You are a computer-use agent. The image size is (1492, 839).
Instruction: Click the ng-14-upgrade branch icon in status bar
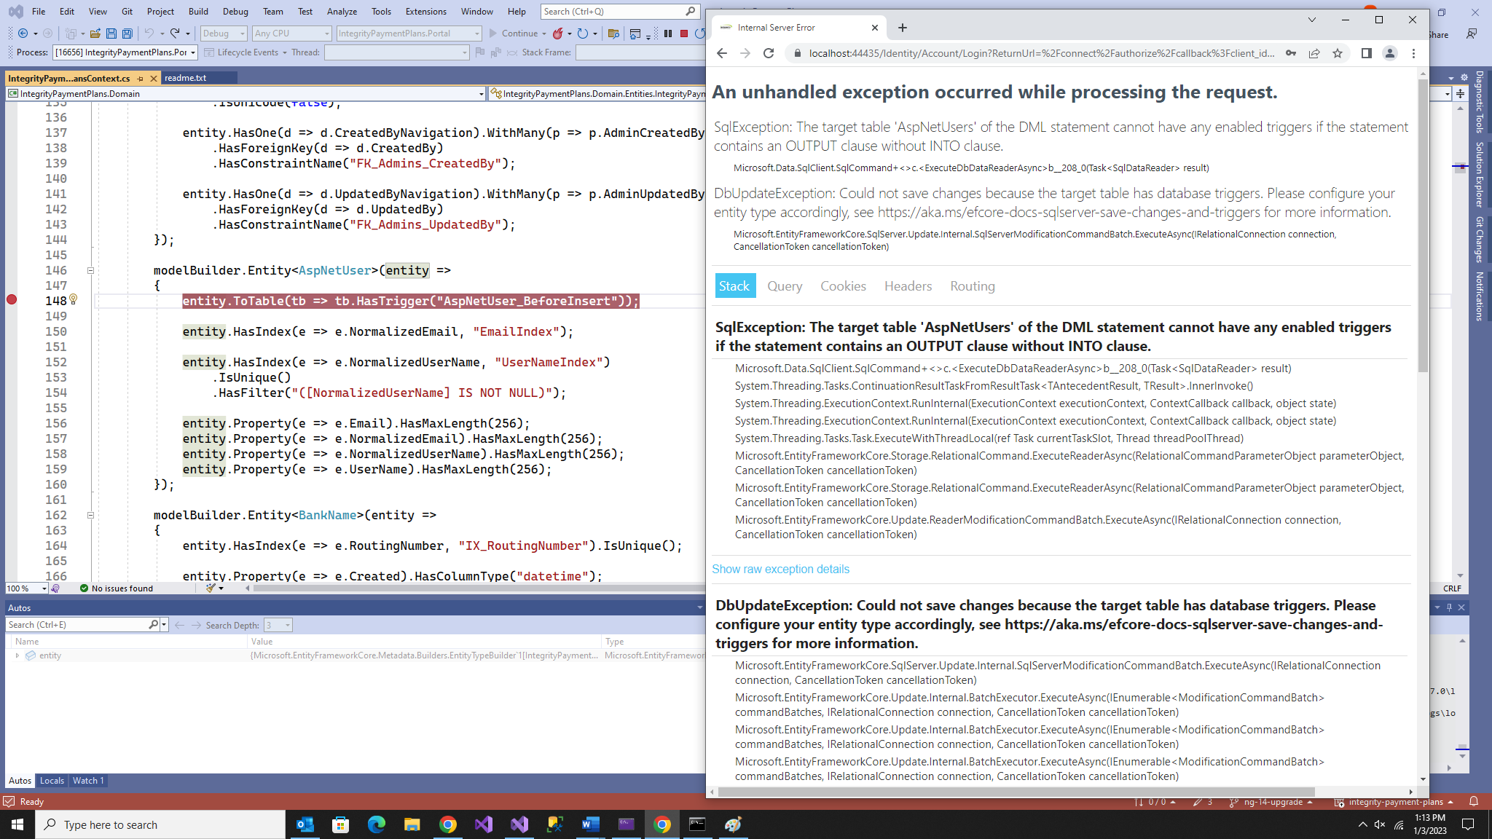point(1233,802)
